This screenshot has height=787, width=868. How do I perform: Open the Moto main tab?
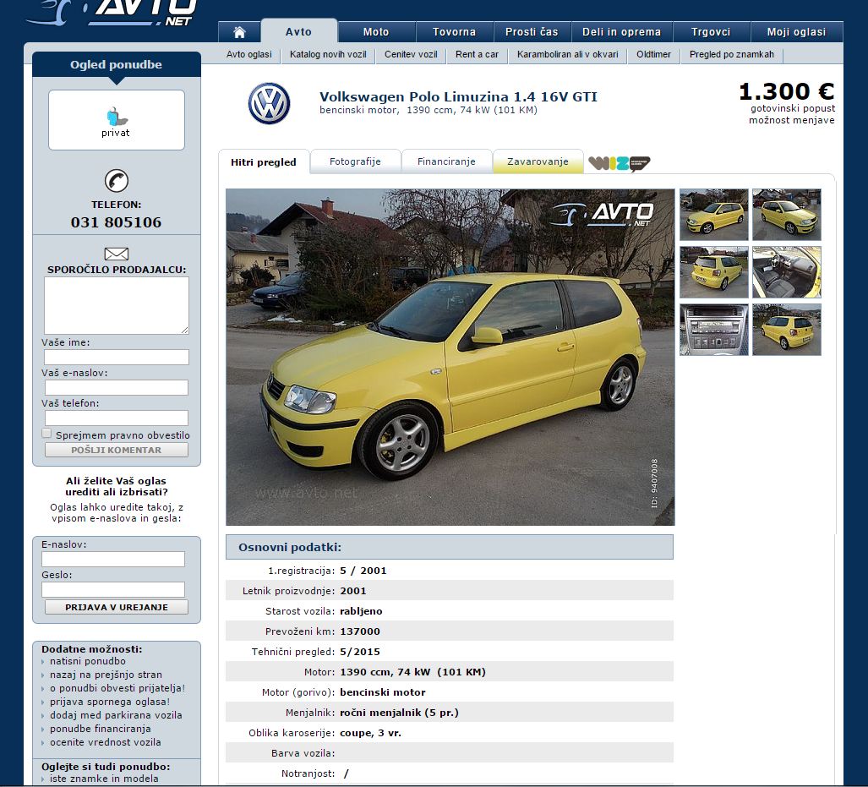pyautogui.click(x=376, y=32)
